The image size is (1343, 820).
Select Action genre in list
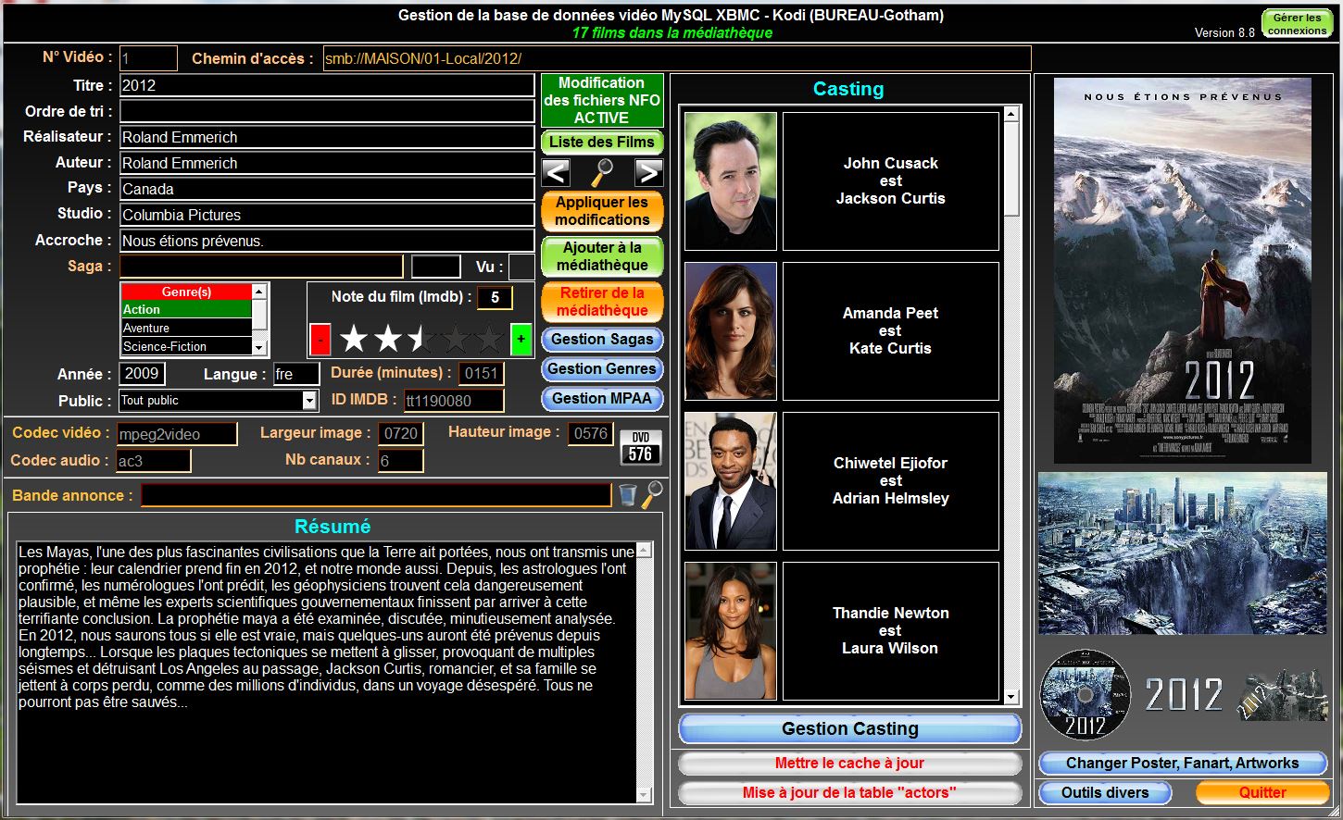click(x=186, y=309)
